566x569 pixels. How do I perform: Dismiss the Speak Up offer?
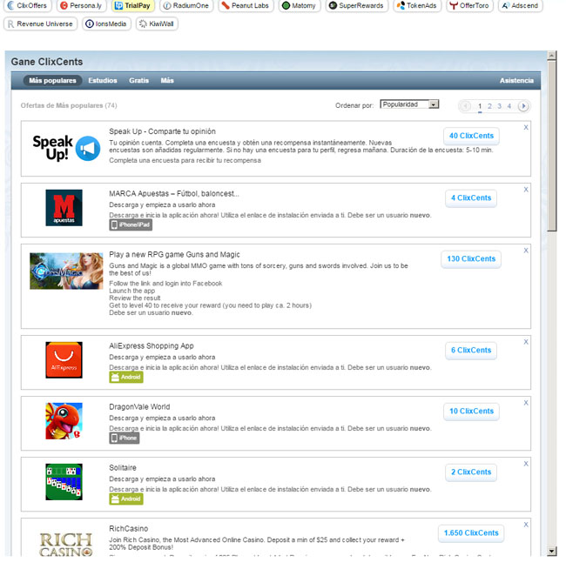click(x=526, y=127)
